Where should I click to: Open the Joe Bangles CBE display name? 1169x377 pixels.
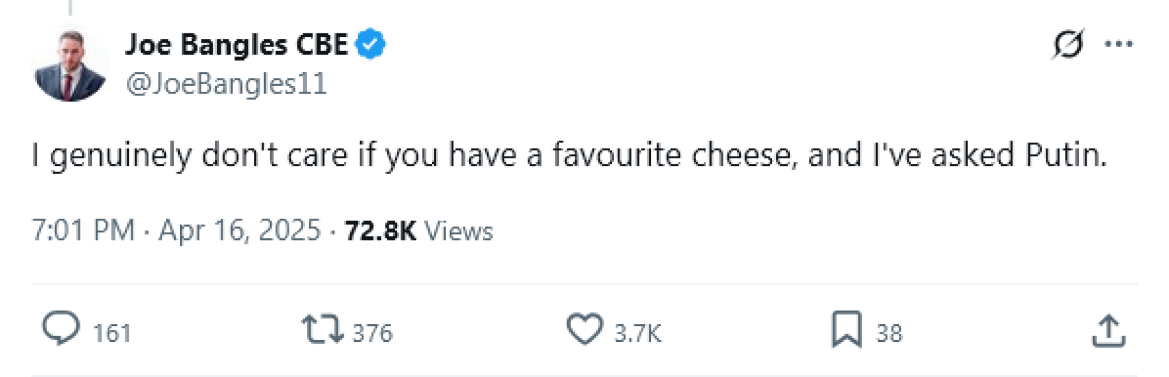236,45
